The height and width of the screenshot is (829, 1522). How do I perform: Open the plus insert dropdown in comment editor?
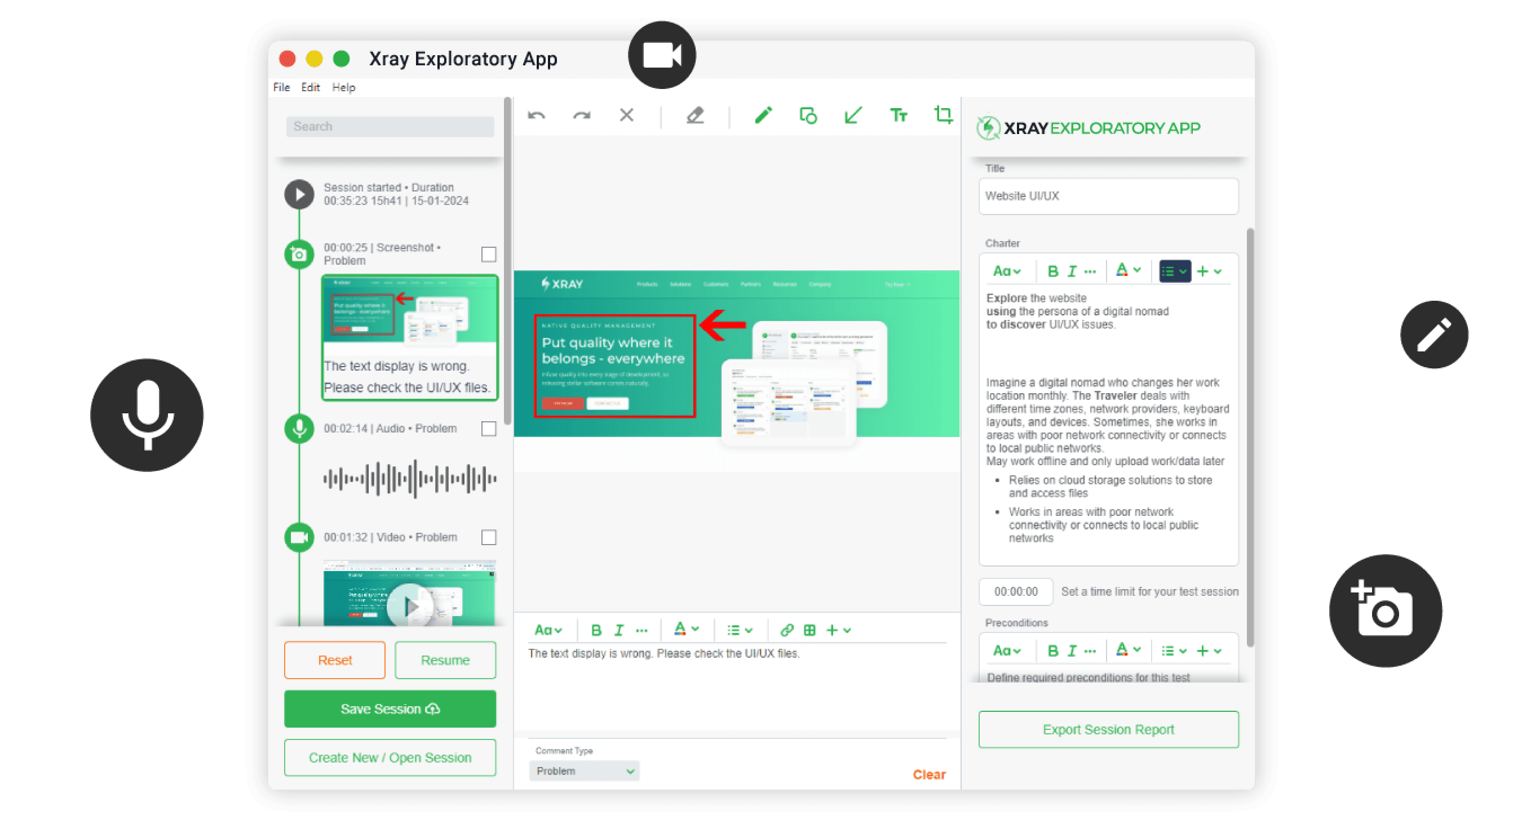(838, 630)
